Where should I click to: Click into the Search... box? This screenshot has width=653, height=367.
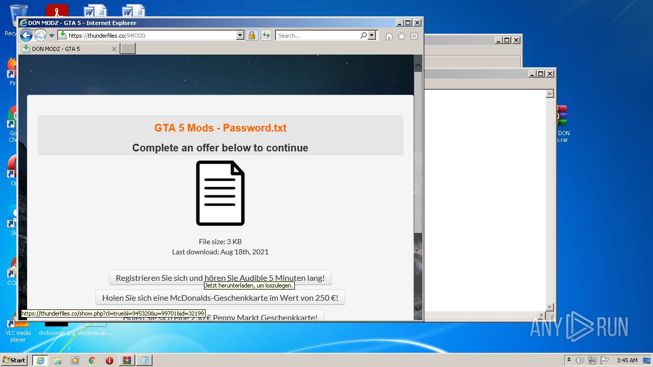coord(317,36)
